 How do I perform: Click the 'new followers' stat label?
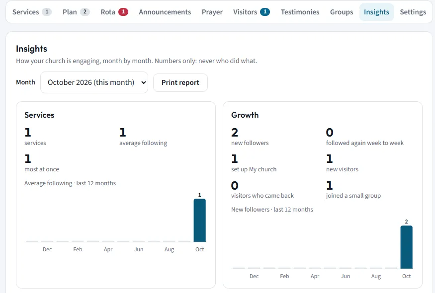(250, 143)
